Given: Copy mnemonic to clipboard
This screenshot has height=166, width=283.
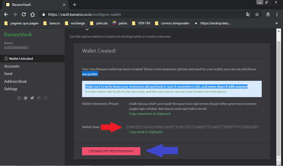Looking at the screenshot, I should 150,114.
